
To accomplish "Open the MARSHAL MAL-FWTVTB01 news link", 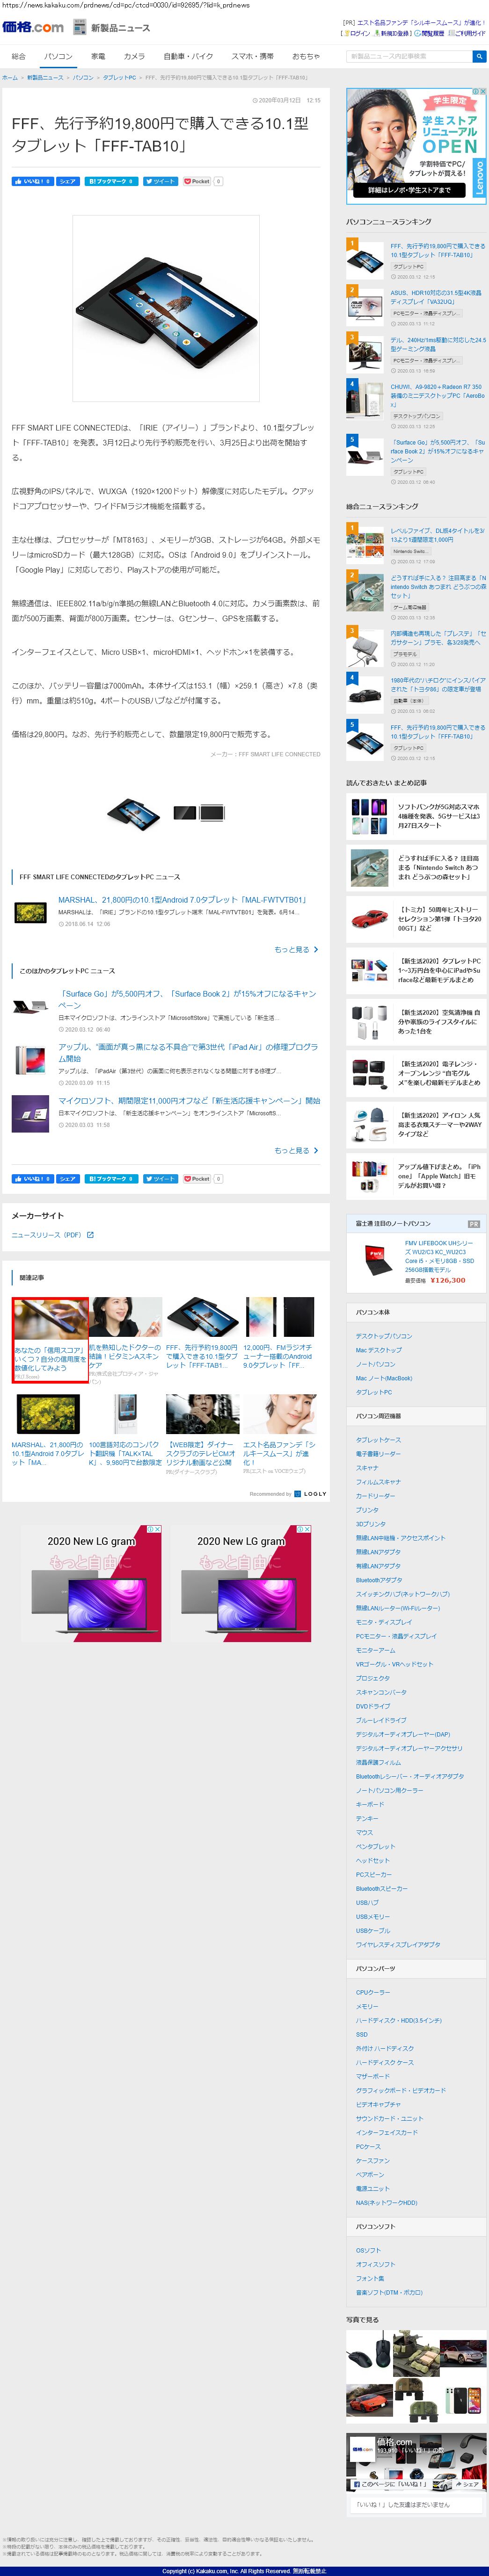I will click(x=182, y=899).
